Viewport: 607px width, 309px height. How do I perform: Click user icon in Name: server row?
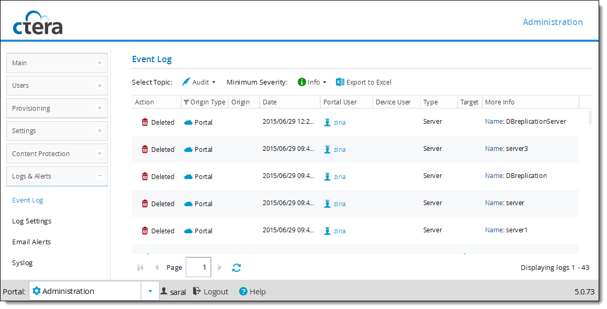(x=327, y=204)
